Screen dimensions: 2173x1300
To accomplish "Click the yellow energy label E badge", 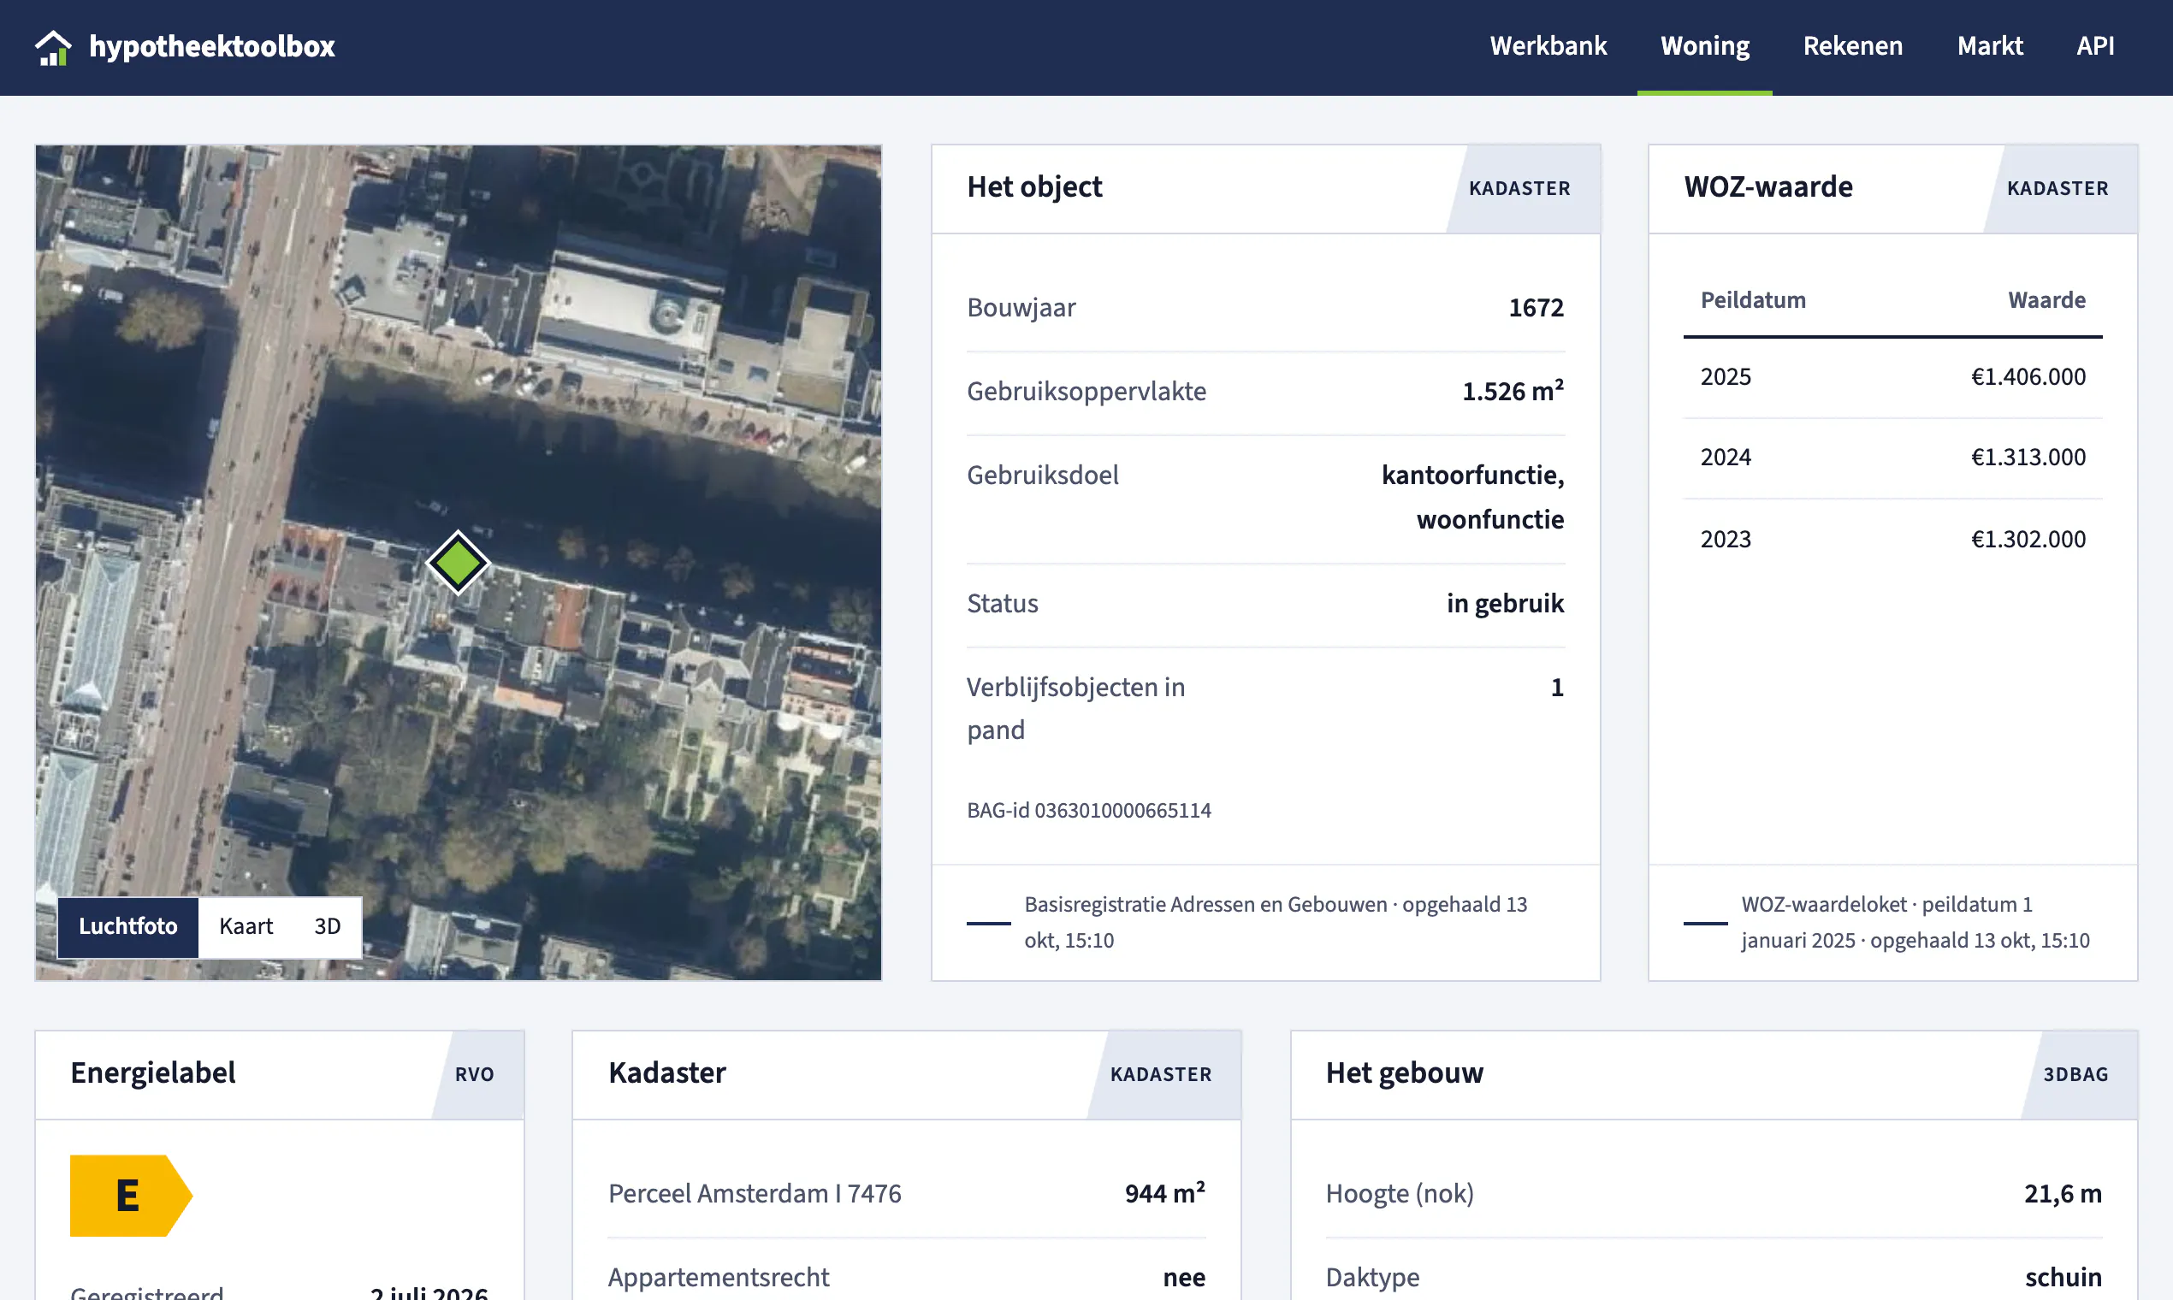I will 132,1195.
